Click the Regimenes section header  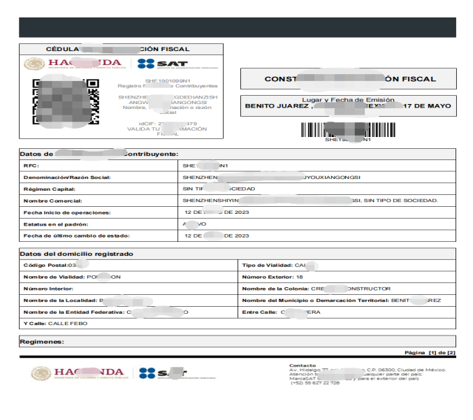pos(238,342)
